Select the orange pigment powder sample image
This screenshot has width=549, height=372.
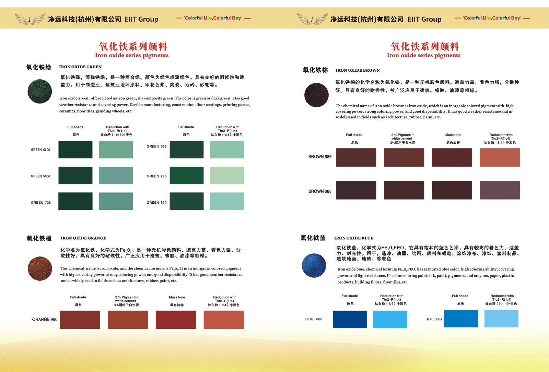(40, 268)
